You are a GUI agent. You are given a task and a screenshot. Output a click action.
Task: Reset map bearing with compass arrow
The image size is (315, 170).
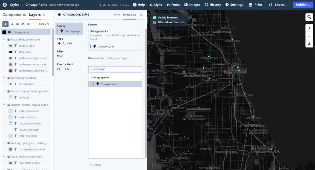(x=309, y=44)
